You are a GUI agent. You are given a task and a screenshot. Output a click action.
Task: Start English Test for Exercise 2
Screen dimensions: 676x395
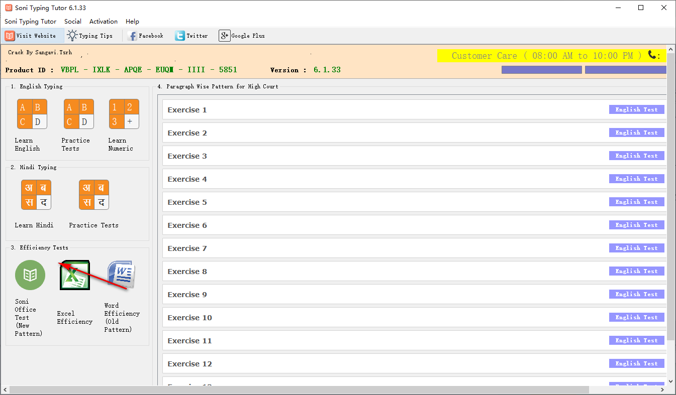pos(636,133)
